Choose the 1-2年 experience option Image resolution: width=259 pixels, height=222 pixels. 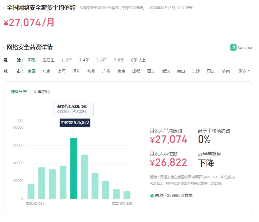[x=66, y=60]
